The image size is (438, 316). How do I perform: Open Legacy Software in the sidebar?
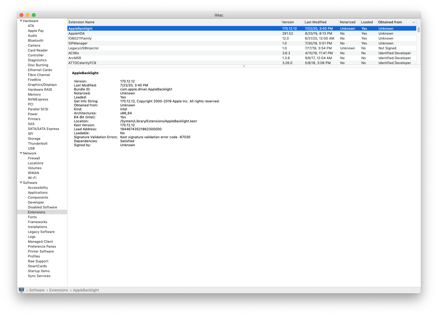41,232
